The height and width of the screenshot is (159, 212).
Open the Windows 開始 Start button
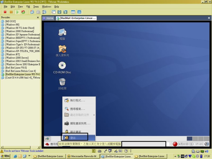tap(5, 156)
